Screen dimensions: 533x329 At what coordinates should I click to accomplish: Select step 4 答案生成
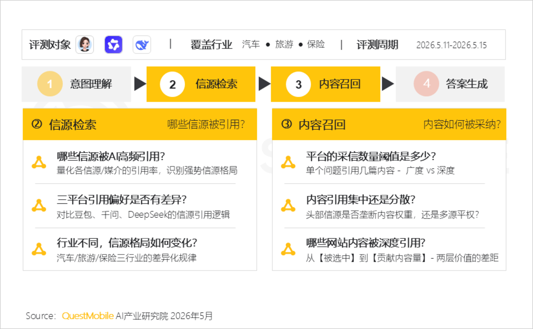tap(450, 84)
